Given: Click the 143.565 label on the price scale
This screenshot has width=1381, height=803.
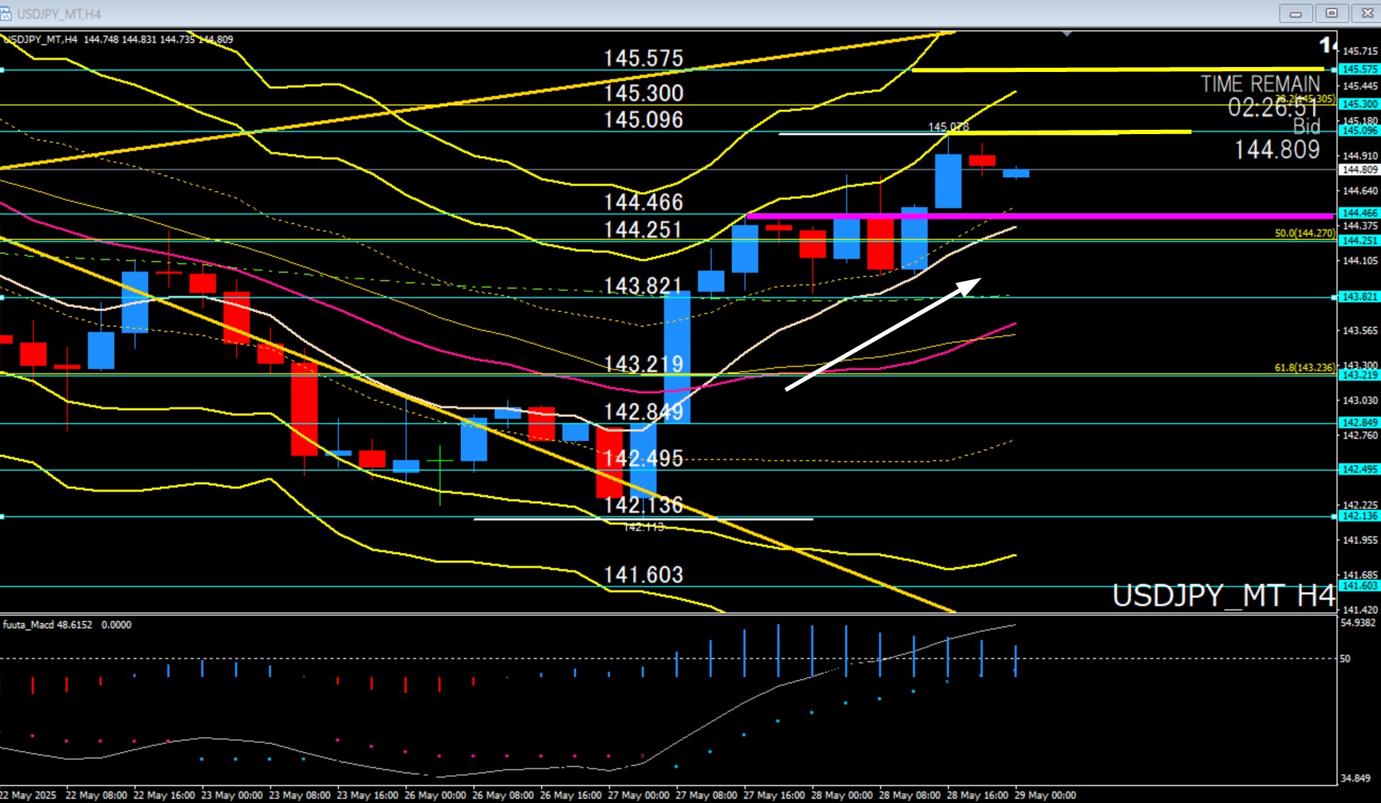Looking at the screenshot, I should pos(1360,330).
